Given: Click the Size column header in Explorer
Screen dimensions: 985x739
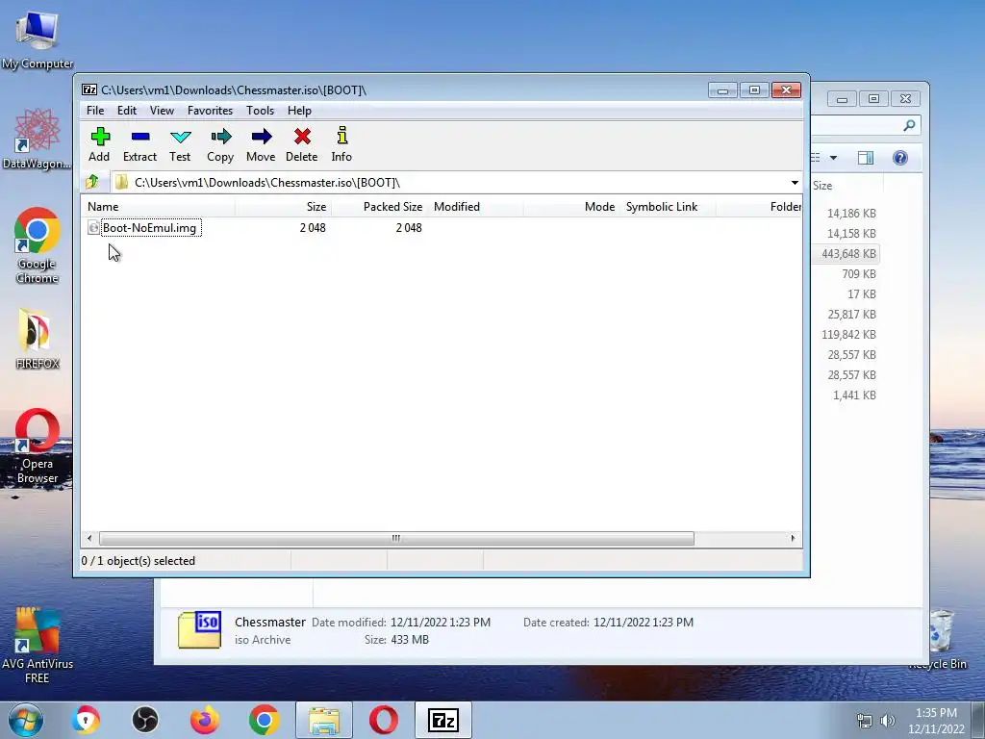Looking at the screenshot, I should 846,186.
